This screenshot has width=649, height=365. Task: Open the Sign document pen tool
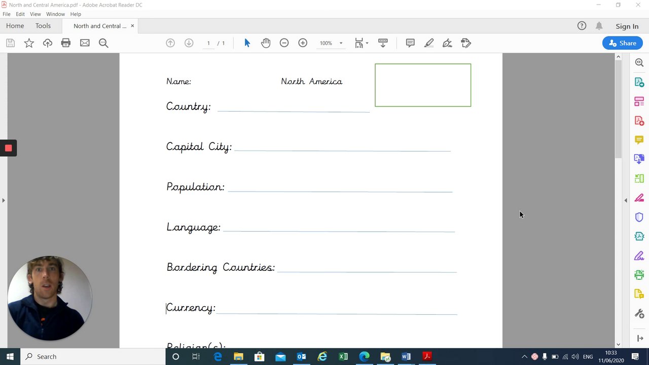[x=447, y=43]
